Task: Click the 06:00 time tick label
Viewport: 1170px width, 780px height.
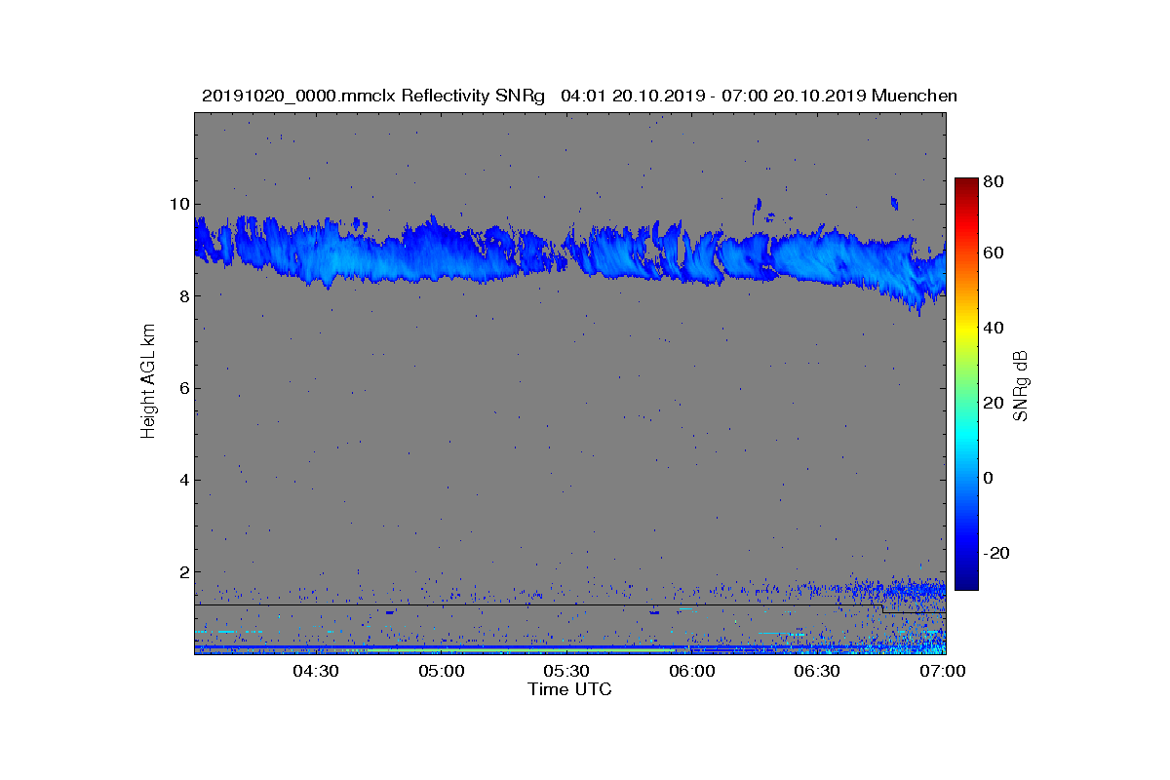Action: (x=692, y=671)
